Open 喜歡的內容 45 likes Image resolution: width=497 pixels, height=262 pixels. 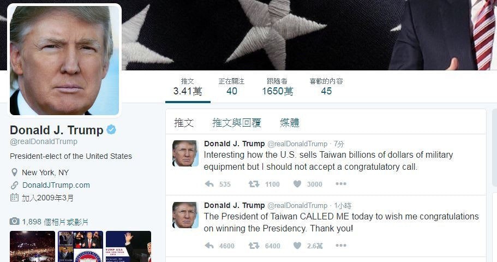[326, 87]
